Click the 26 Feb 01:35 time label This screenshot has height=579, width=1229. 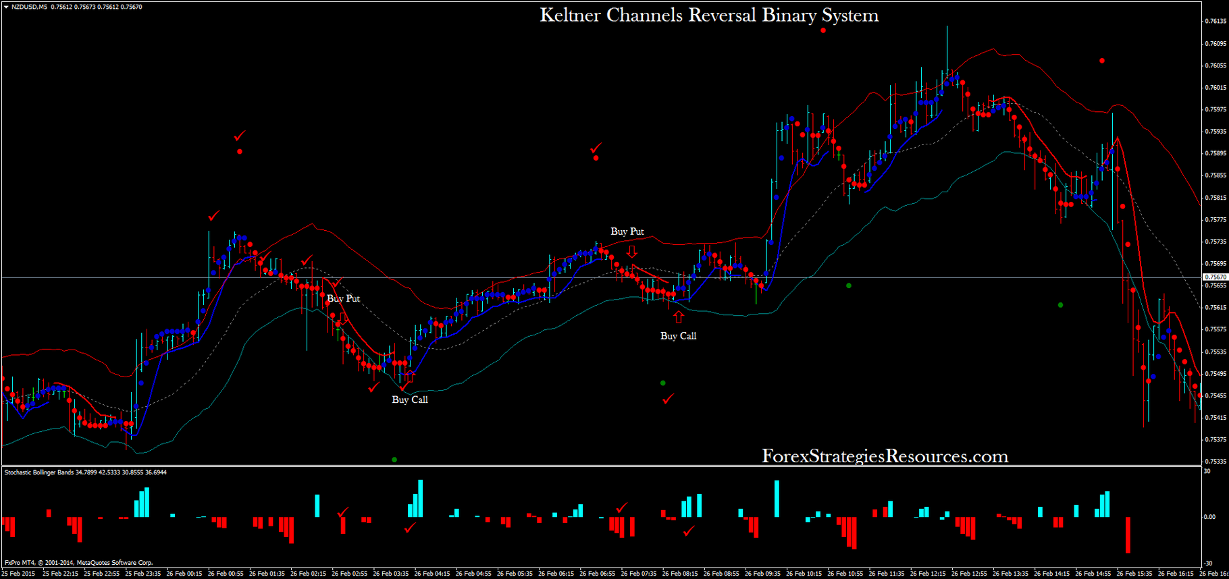(267, 574)
